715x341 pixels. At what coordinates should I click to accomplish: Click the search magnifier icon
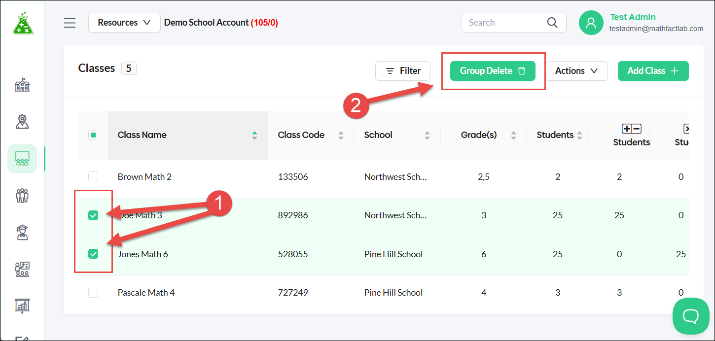pos(552,23)
